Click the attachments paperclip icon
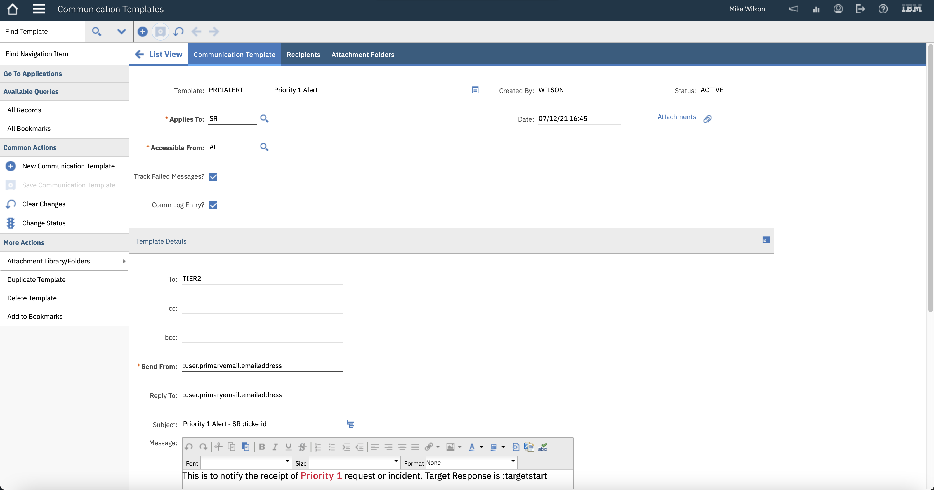The height and width of the screenshot is (490, 934). pos(707,119)
